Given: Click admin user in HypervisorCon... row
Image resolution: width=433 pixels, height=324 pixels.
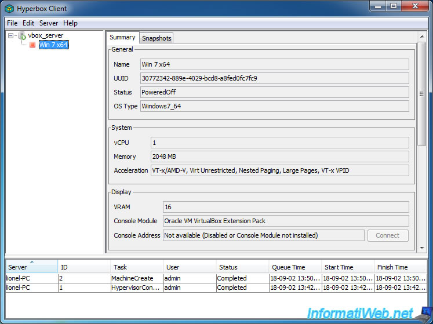Looking at the screenshot, I should click(x=190, y=287).
